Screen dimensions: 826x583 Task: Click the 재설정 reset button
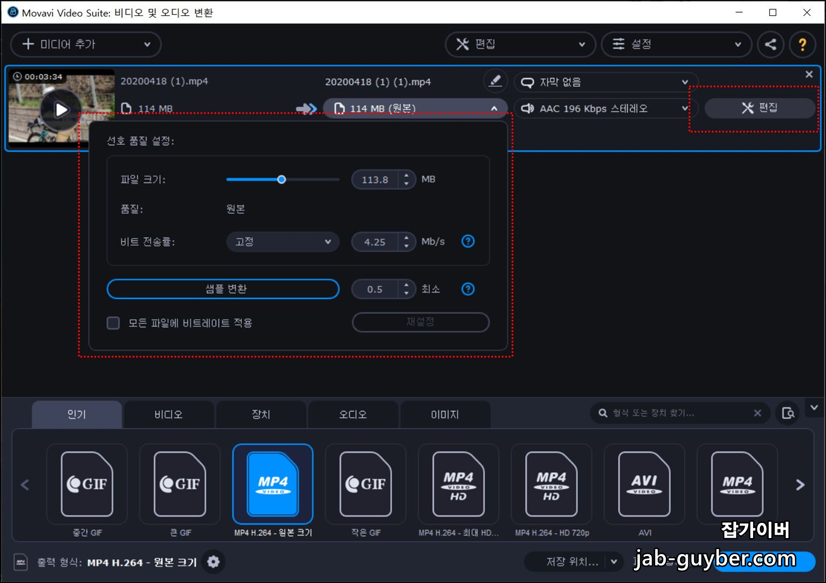coord(420,322)
